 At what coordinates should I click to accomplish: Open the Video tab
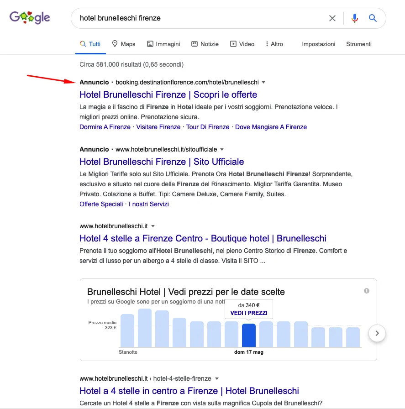[x=242, y=44]
